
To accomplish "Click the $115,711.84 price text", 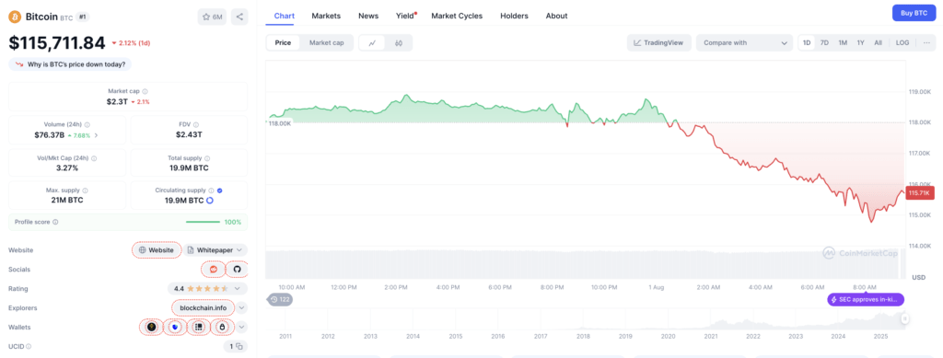I will pos(57,42).
